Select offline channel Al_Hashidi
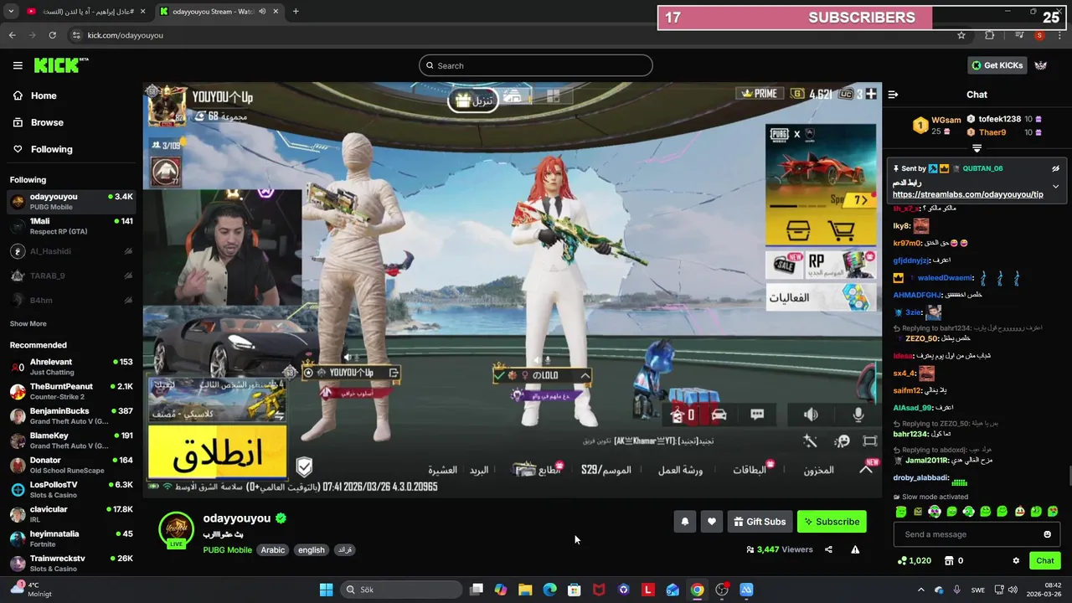This screenshot has width=1072, height=603. pos(71,251)
